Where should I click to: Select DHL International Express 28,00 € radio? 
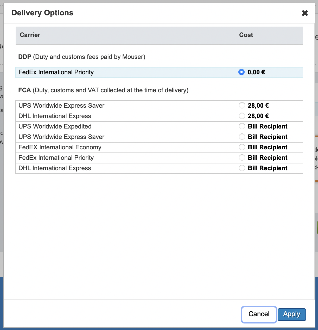coord(242,116)
